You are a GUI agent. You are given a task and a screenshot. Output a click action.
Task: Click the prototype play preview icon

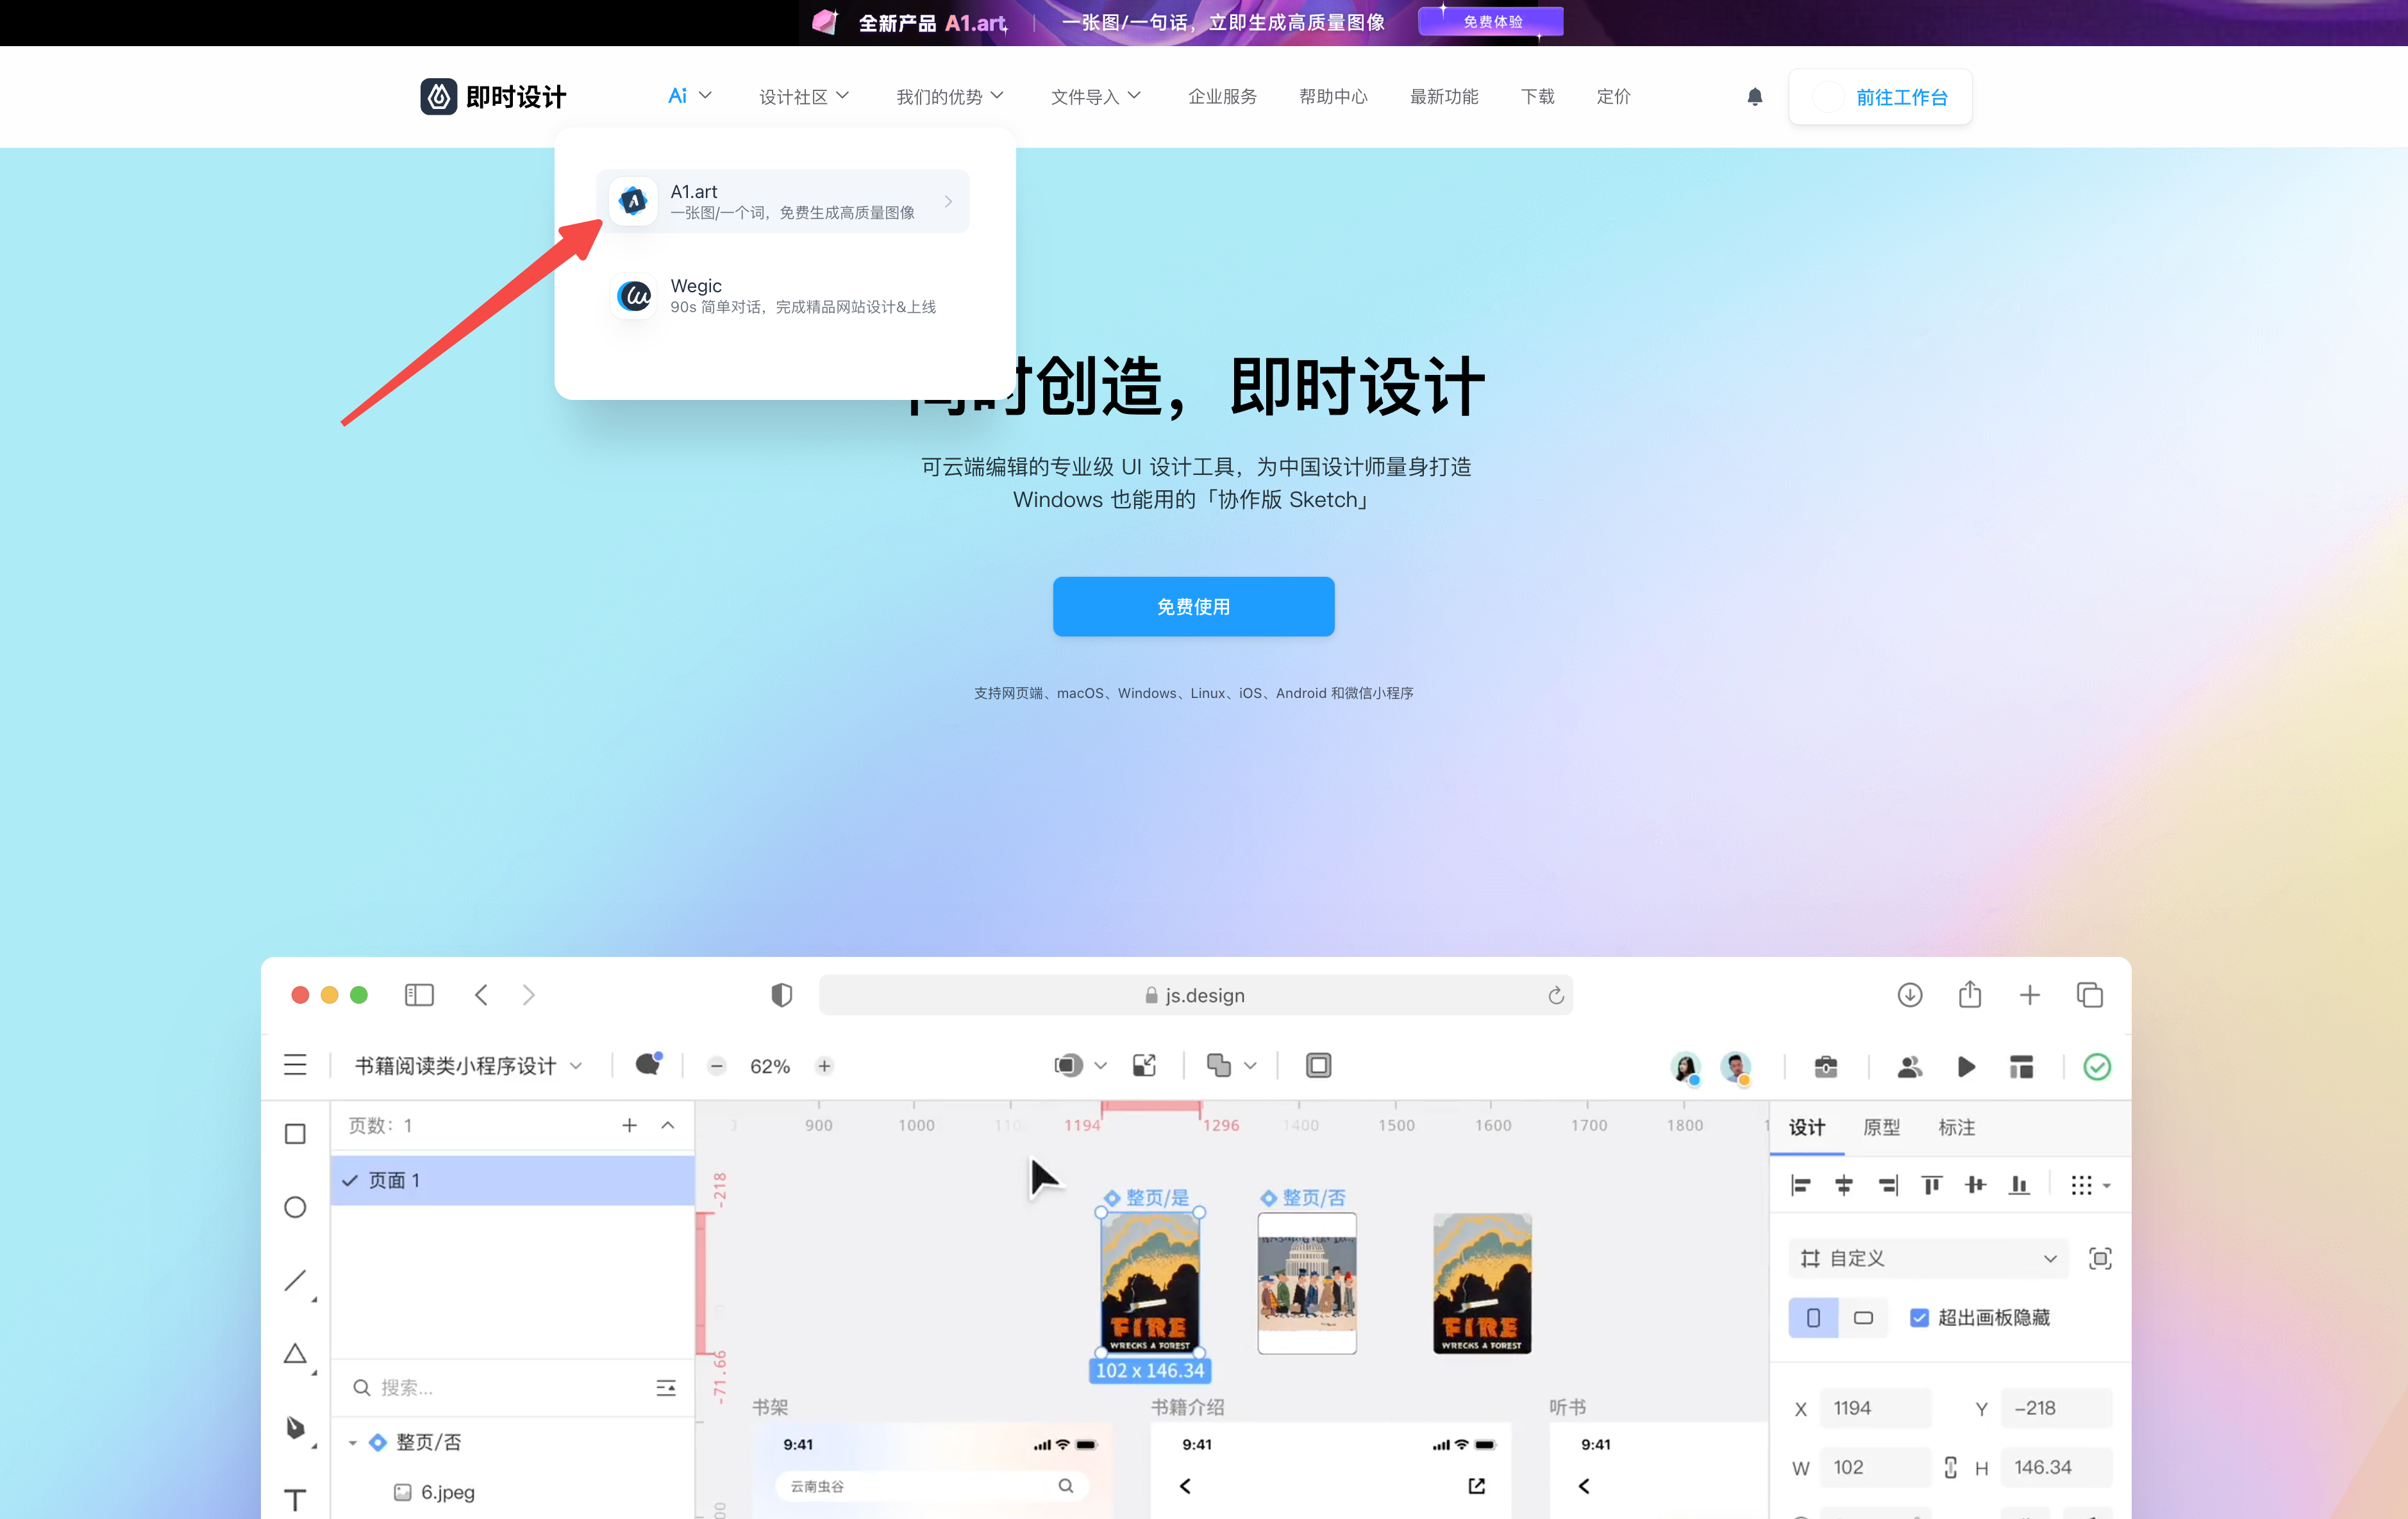coord(1966,1066)
